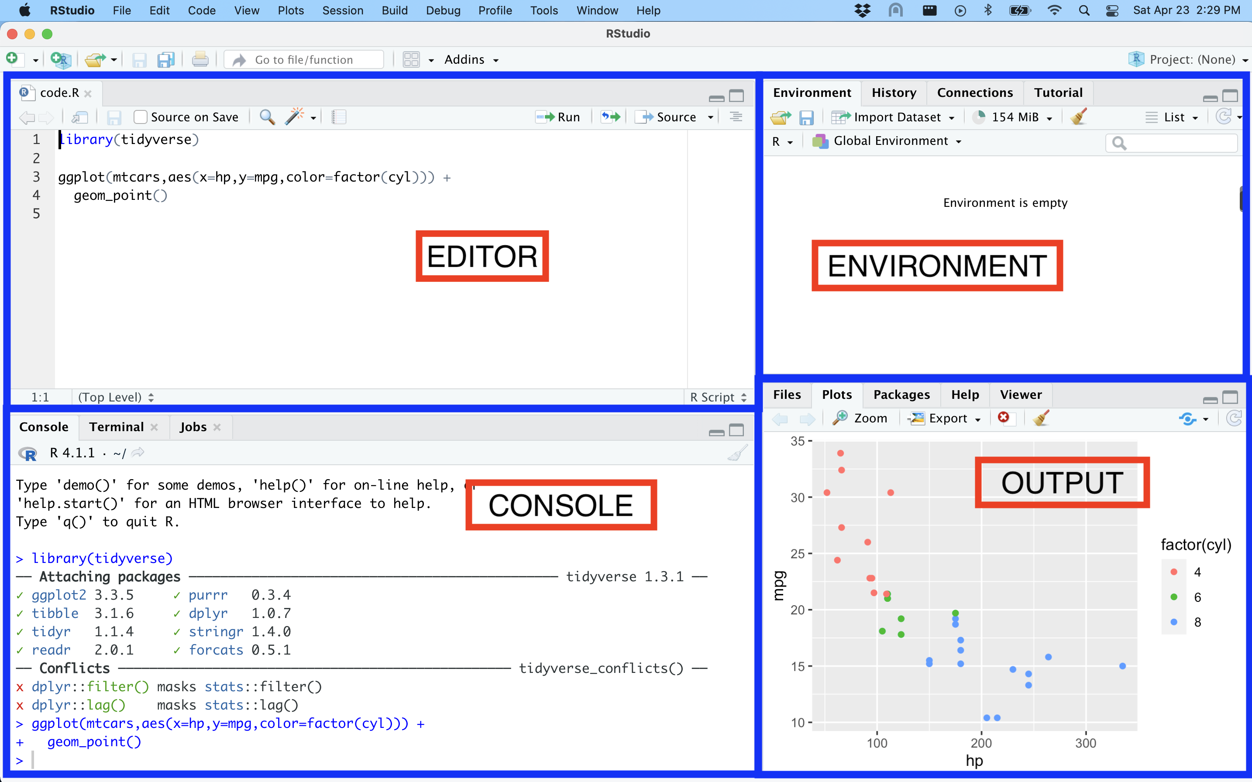Click View current working directory arrow in console
The image size is (1252, 782).
[x=138, y=453]
